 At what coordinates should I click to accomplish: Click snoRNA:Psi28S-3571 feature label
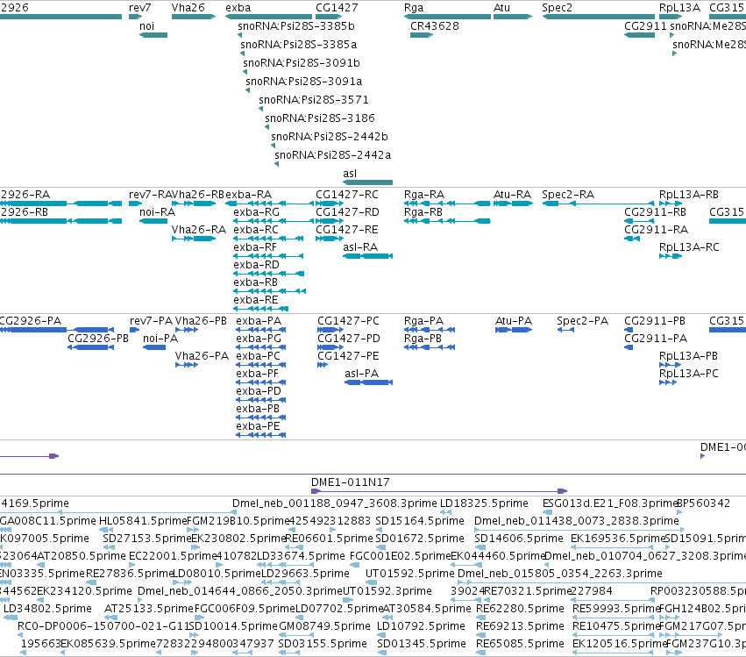pos(314,100)
